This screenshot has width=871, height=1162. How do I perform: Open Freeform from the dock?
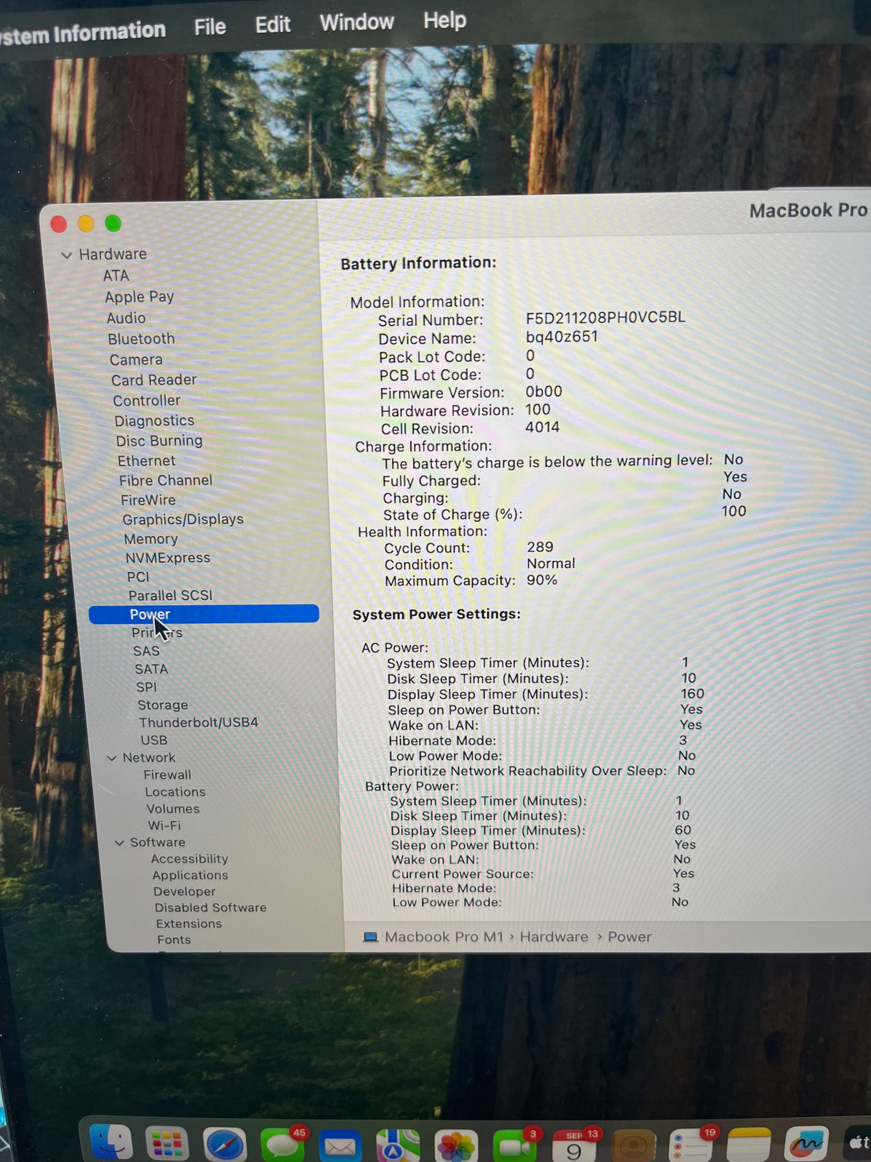tap(807, 1144)
